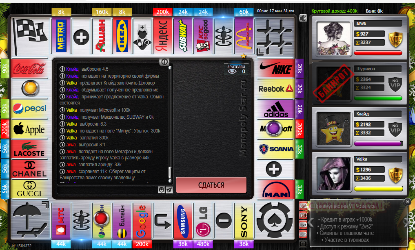Screen dimensions: 415x250
Task: Click Клайд's NO VIP shield
Action: (395, 129)
